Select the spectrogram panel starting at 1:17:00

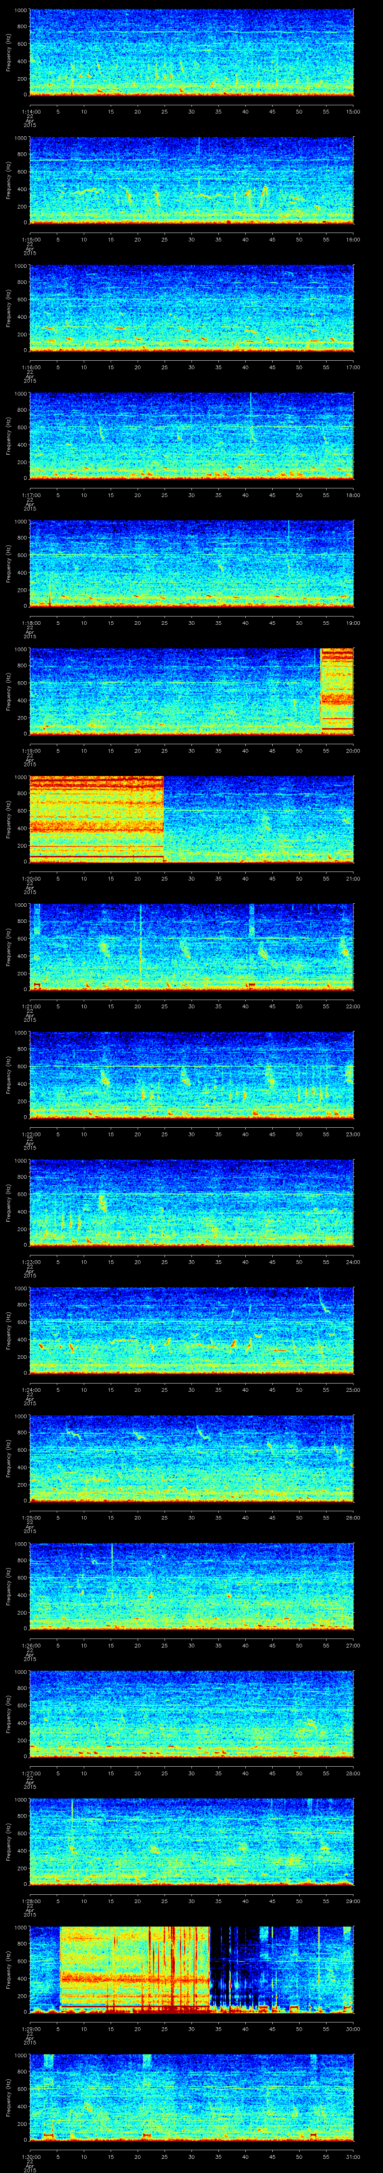click(191, 435)
